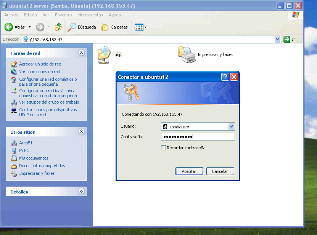The height and width of the screenshot is (235, 317).
Task: Open the Búsqueda search tool
Action: tap(82, 27)
